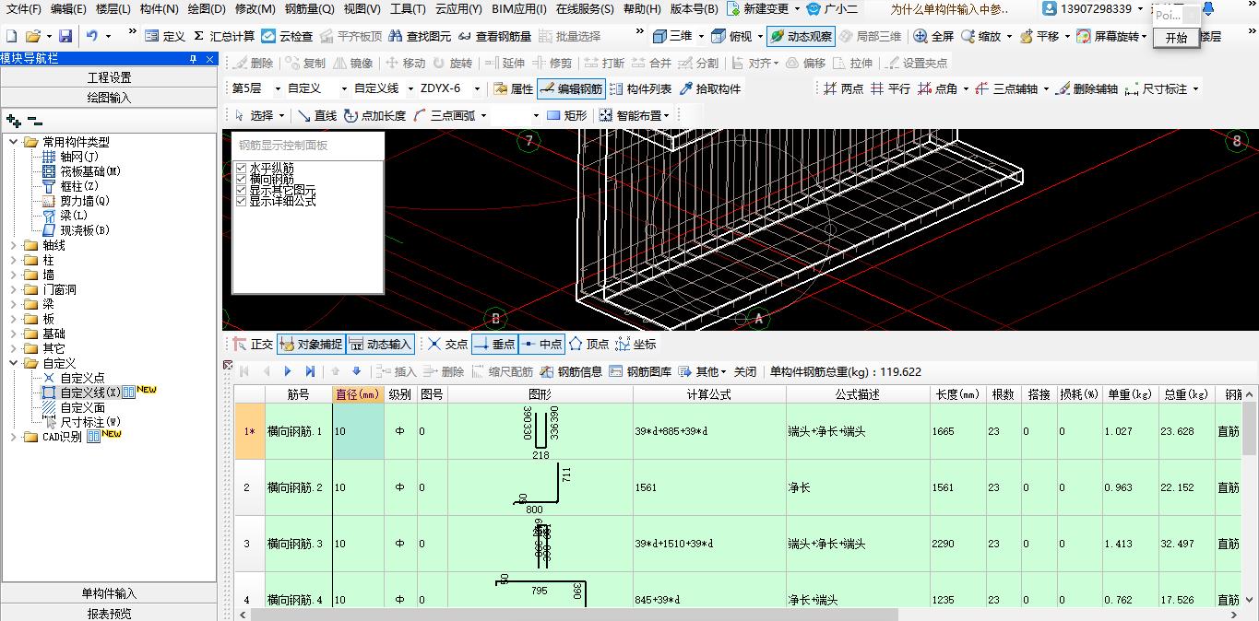The width and height of the screenshot is (1259, 621).
Task: Click 关闭 in rebar toolbar
Action: (x=745, y=371)
